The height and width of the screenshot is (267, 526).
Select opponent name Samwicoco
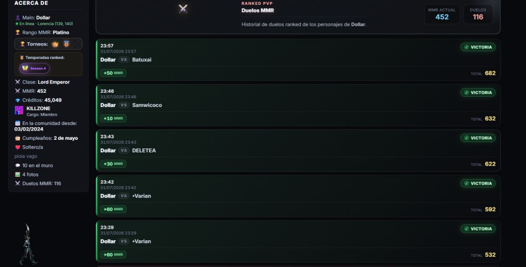pyautogui.click(x=147, y=105)
